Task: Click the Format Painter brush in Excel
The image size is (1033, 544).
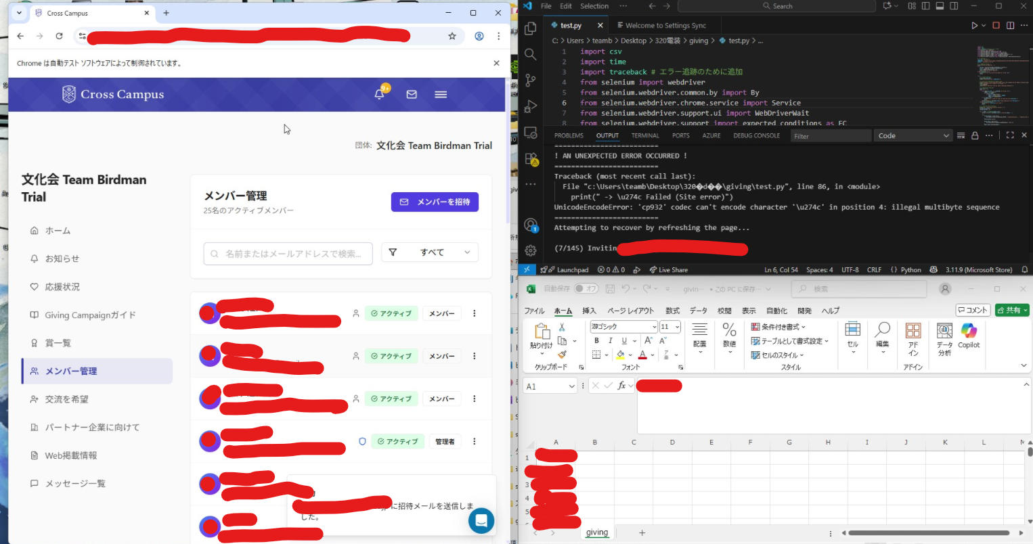Action: 562,355
